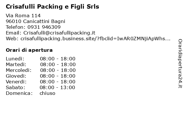Select the Martedi label
The image size is (185, 138).
[x=16, y=64]
